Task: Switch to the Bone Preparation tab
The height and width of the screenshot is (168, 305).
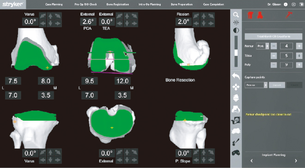Action: [x=182, y=4]
